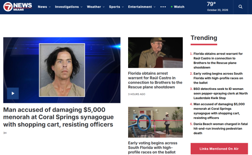Open trending item 1 about Raúl Castro
Image resolution: width=252 pixels, height=155 pixels.
point(218,60)
